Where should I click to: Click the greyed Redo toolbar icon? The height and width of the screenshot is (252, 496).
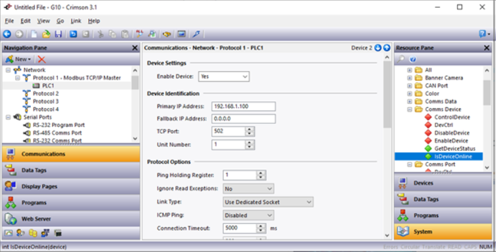click(x=86, y=34)
